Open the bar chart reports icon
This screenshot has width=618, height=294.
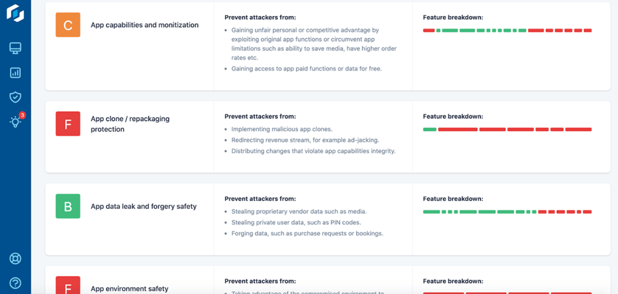pos(15,72)
